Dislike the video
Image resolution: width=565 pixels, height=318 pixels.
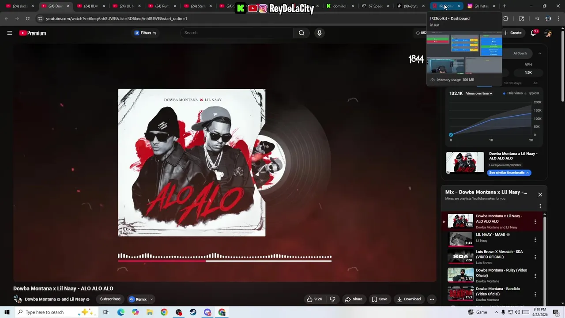click(332, 299)
